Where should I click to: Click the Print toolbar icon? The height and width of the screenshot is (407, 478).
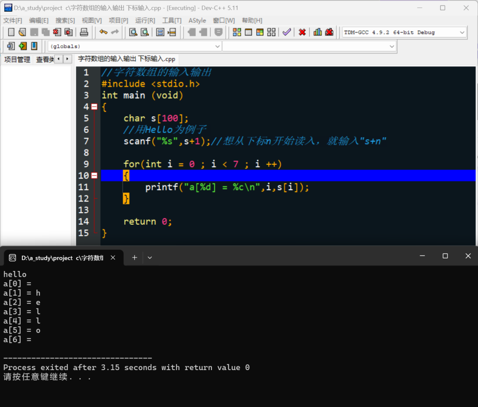point(84,32)
